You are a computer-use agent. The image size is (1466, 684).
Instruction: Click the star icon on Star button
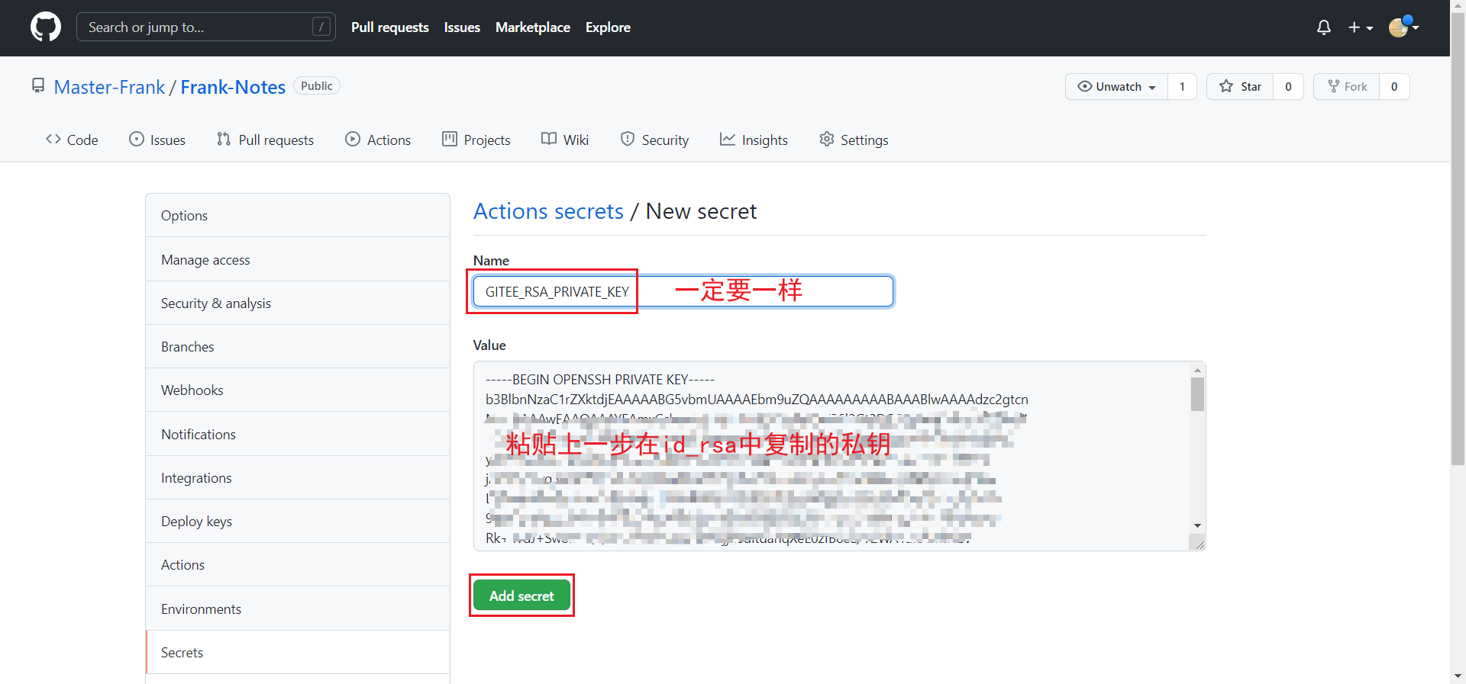pos(1226,86)
